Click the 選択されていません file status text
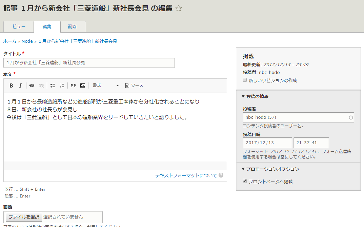The image size is (364, 227). (63, 217)
